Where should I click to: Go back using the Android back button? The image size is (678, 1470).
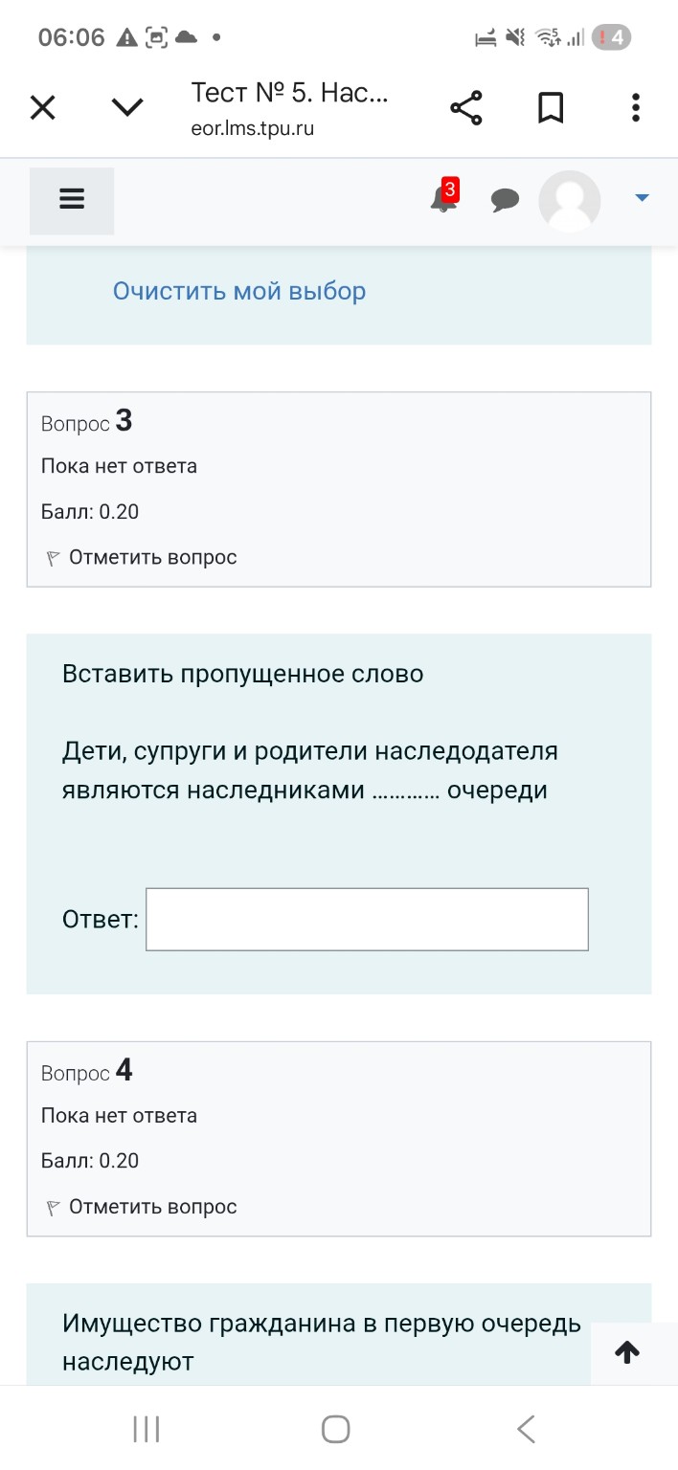click(x=526, y=1428)
